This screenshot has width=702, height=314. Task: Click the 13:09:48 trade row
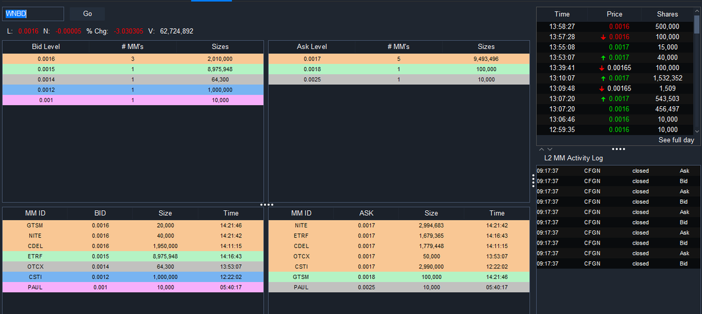click(x=615, y=89)
